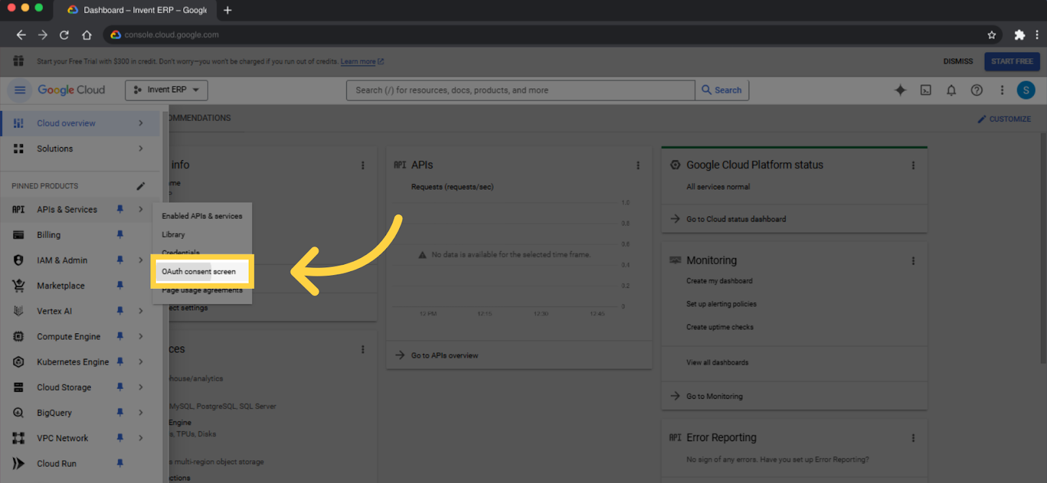Open the top bar more-options dots

pyautogui.click(x=1002, y=90)
